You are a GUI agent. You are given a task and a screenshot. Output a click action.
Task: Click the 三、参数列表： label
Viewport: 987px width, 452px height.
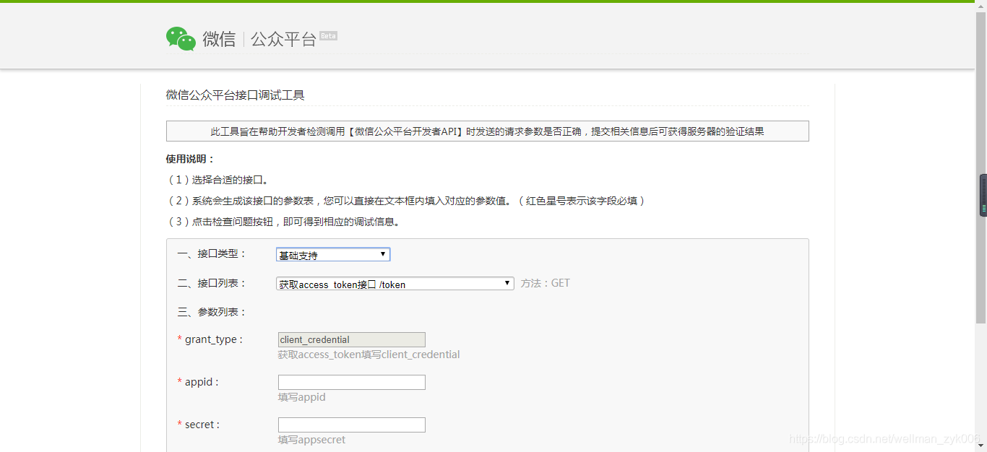coord(212,312)
